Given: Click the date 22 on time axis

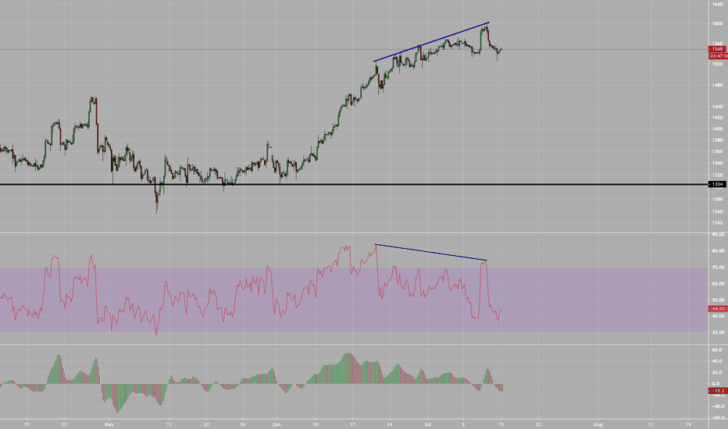Looking at the screenshot, I should click(x=538, y=424).
